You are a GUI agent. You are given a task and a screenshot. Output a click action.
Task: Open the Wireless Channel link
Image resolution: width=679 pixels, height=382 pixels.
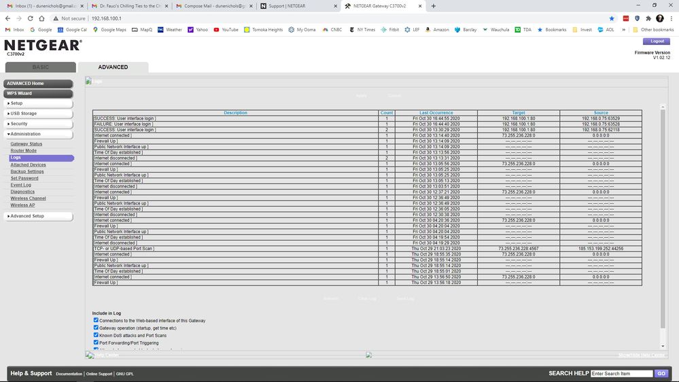pos(28,198)
